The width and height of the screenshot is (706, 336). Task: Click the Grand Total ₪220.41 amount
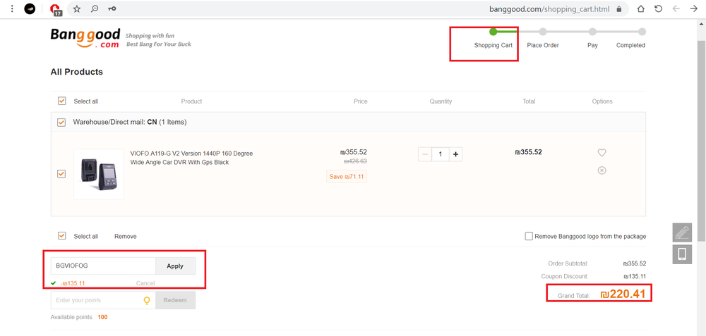[623, 294]
